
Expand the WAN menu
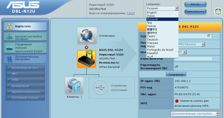pyautogui.click(x=25, y=80)
